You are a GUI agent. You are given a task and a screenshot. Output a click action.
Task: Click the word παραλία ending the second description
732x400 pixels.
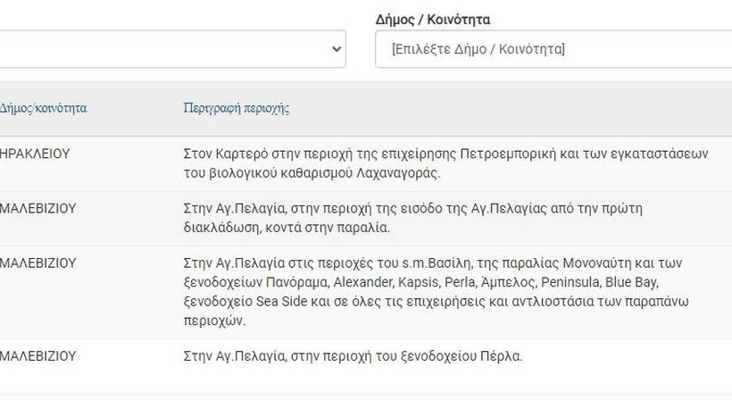(x=363, y=227)
